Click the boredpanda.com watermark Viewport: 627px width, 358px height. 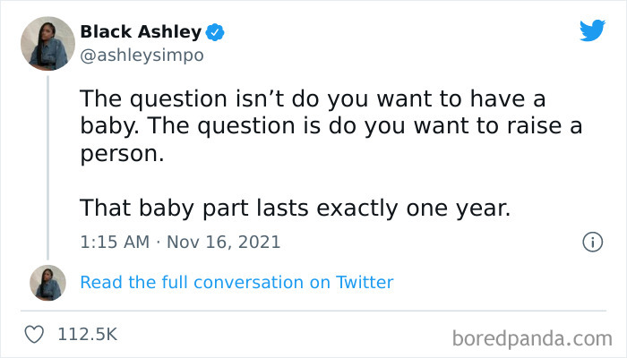click(x=532, y=338)
